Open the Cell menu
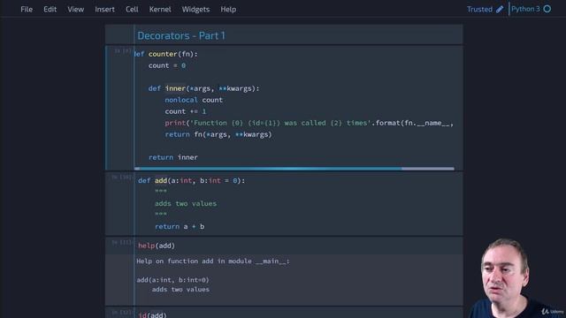The width and height of the screenshot is (566, 318). [132, 10]
